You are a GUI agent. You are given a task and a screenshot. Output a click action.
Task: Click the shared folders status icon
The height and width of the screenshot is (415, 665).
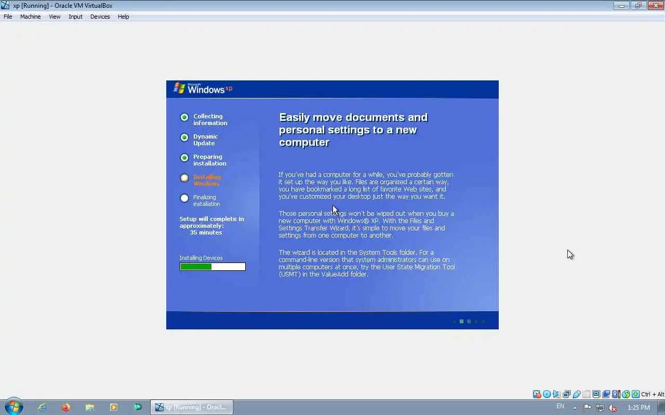587,394
